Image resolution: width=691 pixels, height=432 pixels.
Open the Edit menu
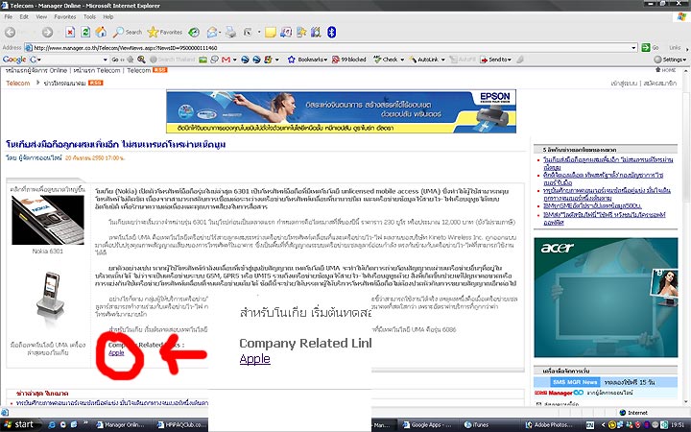pyautogui.click(x=24, y=16)
